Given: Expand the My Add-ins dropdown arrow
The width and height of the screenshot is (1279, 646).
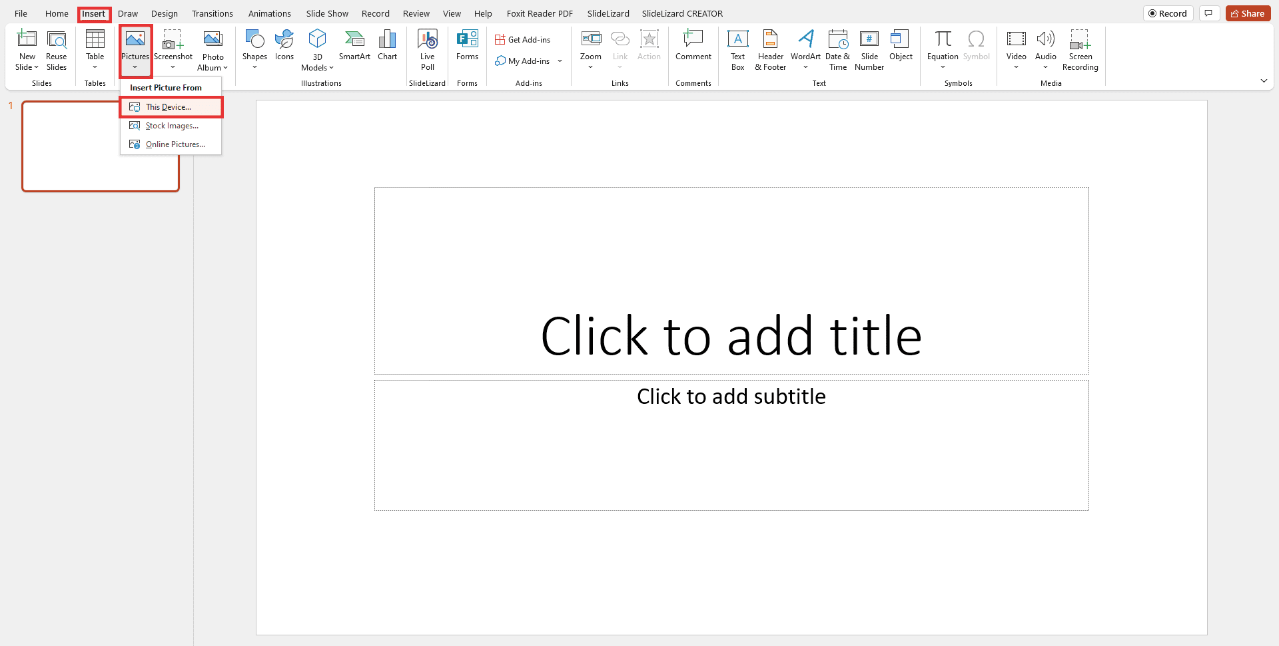Looking at the screenshot, I should (x=560, y=61).
